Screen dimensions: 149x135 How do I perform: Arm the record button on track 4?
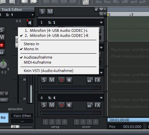tap(61, 105)
